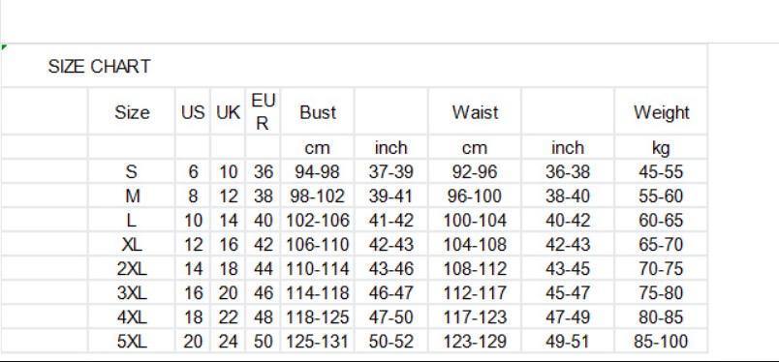Click bust inch cell 50-52
This screenshot has height=362, width=779.
click(x=391, y=341)
